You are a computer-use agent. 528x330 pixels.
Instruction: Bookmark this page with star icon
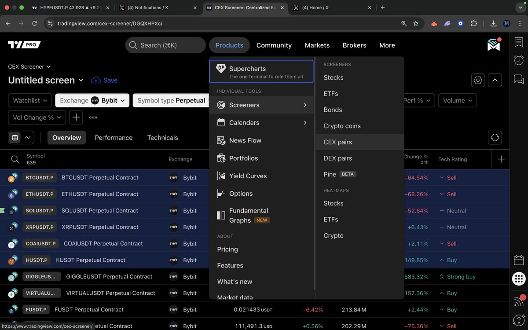coord(416,23)
